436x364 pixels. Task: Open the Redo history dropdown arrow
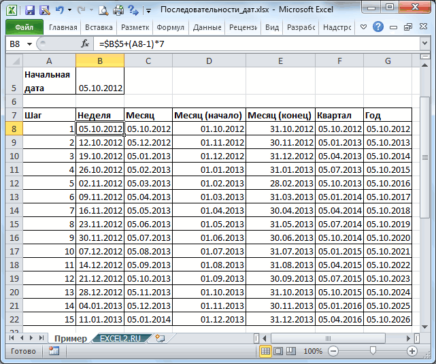(91, 10)
